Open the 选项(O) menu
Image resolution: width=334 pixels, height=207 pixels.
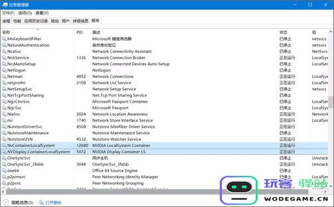tap(25, 13)
